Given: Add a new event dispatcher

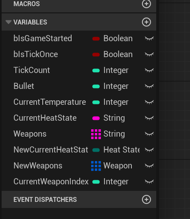Looking at the screenshot, I should tap(146, 199).
